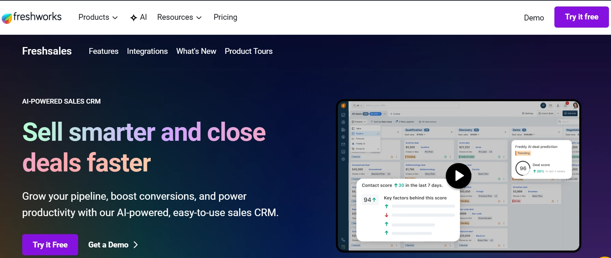
Task: Click the purple Try it Free hero button
Action: tap(50, 245)
